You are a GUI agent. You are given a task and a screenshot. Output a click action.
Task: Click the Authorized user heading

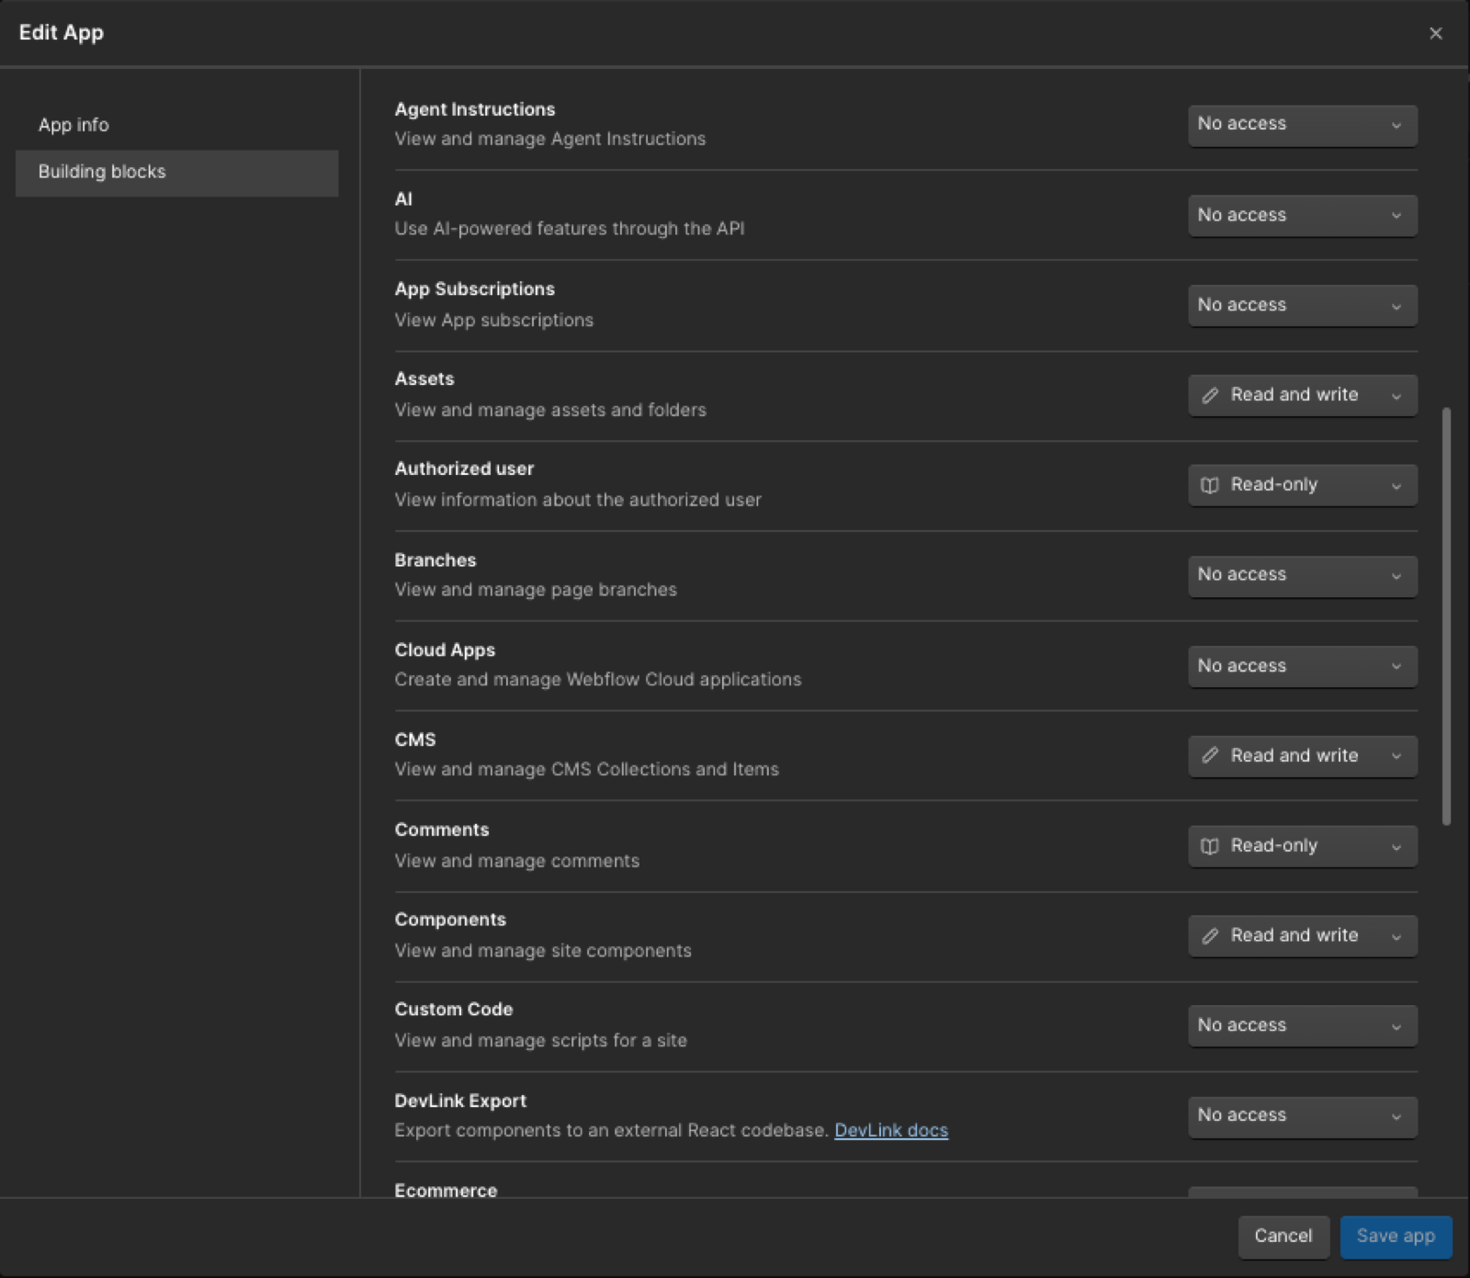point(464,469)
